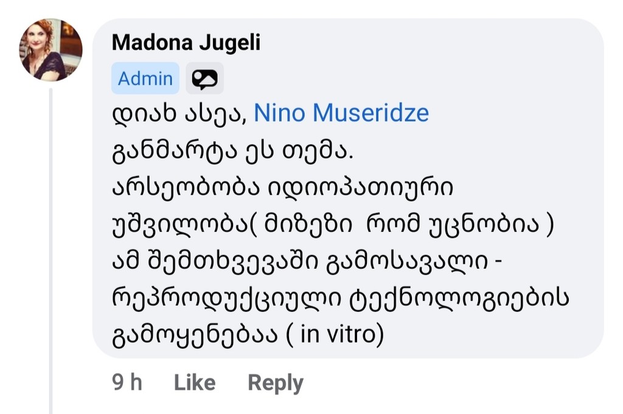Open the 9 h timestamp permalink
The height and width of the screenshot is (414, 623).
[x=127, y=382]
